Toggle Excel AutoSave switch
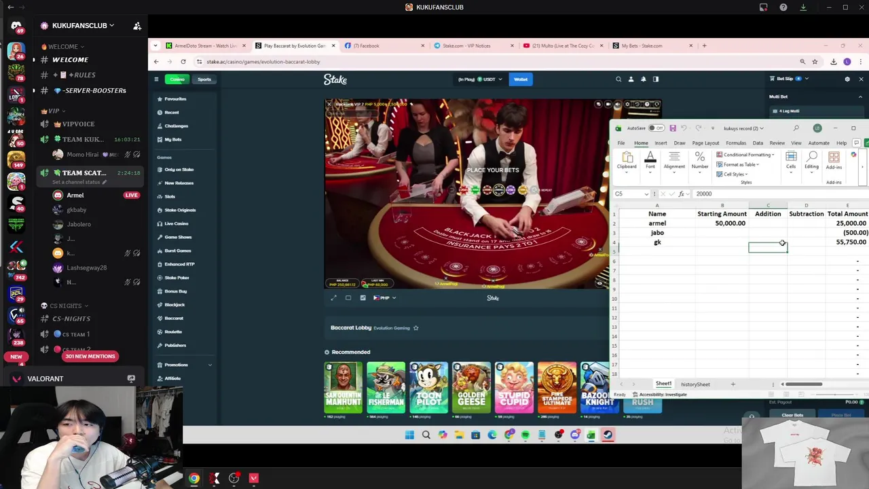 pyautogui.click(x=656, y=128)
